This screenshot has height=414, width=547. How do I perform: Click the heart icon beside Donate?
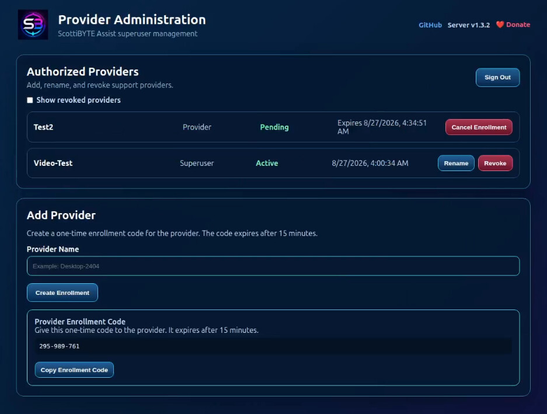tap(500, 25)
